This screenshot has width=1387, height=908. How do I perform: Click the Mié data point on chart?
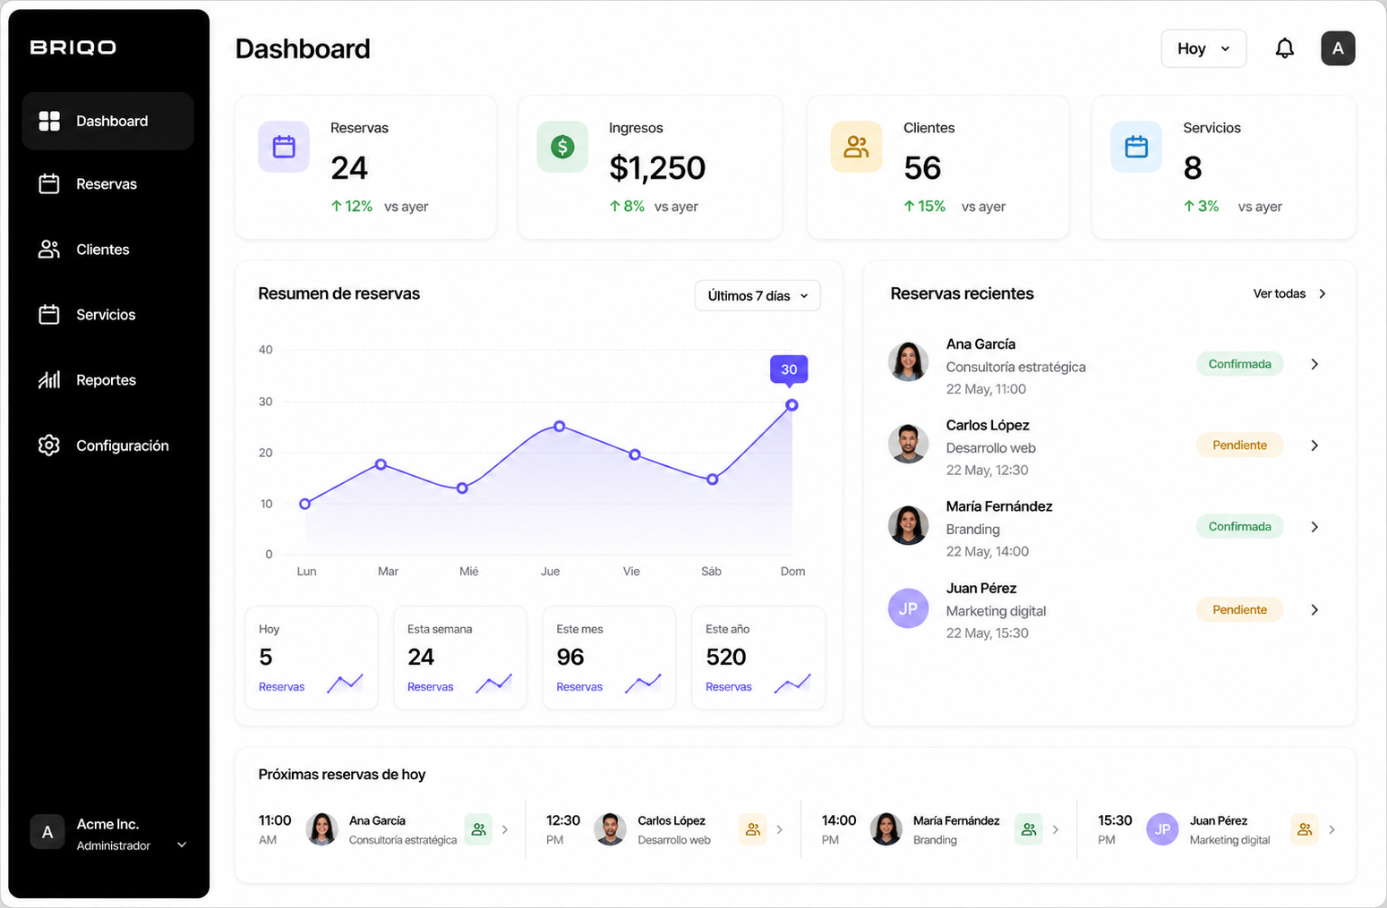click(x=462, y=488)
